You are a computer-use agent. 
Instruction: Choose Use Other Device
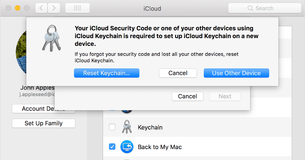tap(236, 73)
